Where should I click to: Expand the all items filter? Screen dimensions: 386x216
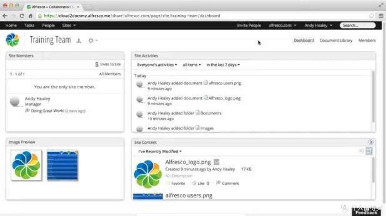(x=192, y=65)
